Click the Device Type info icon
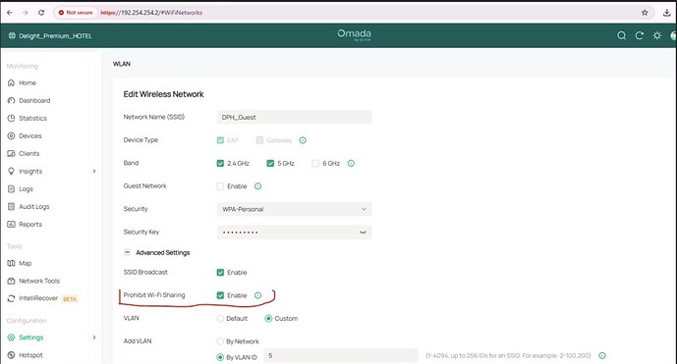 click(x=303, y=140)
